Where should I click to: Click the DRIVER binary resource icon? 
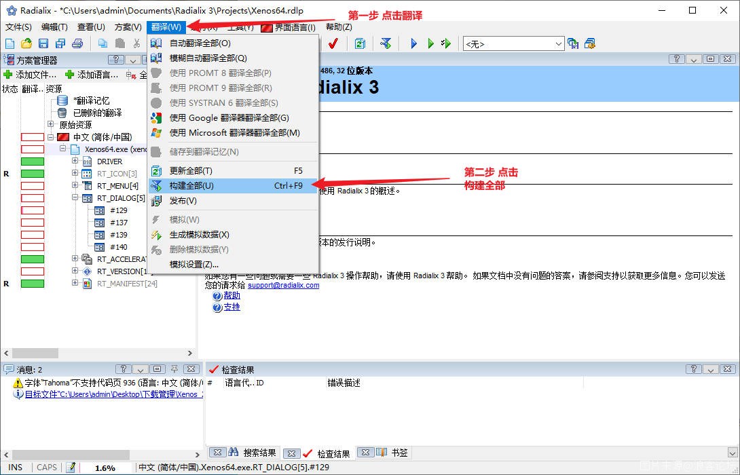point(87,161)
